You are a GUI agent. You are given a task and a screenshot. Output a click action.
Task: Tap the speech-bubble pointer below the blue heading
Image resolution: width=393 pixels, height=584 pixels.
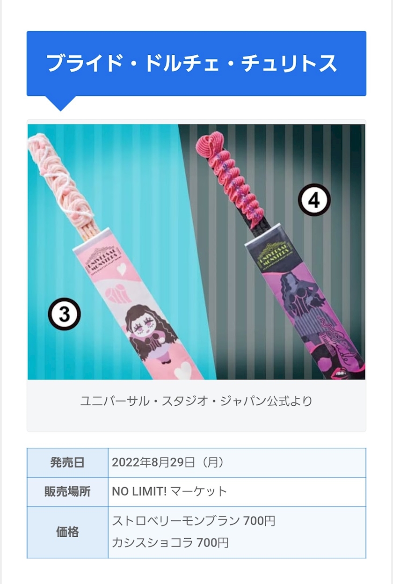[x=60, y=103]
